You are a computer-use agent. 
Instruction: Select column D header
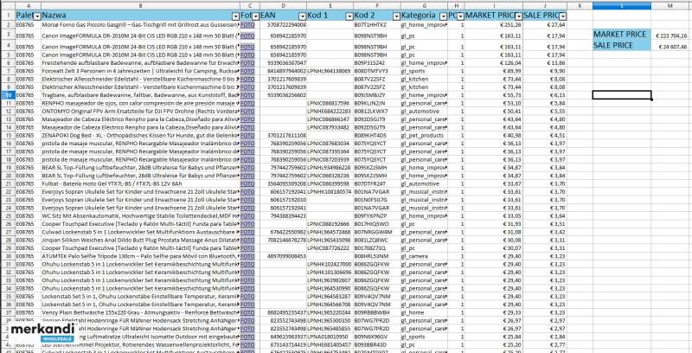point(283,6)
